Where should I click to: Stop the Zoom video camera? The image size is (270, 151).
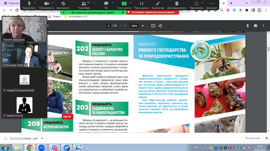click(46, 5)
